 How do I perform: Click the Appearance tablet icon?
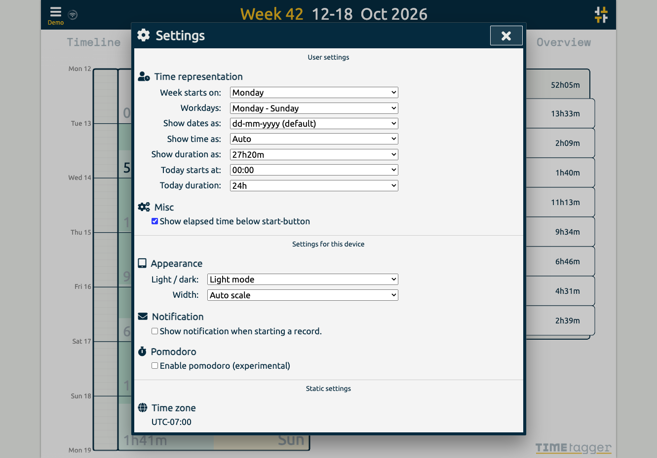[x=142, y=263]
